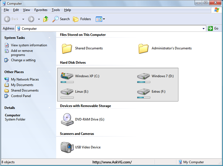Click the My Network Places icon
Screen dimensions: 223x166
click(x=7, y=79)
